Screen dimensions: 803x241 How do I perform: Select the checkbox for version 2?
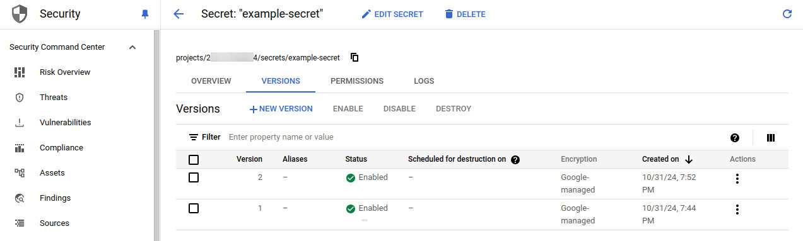point(194,177)
